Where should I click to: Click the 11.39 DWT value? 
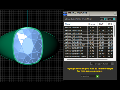[101, 45]
